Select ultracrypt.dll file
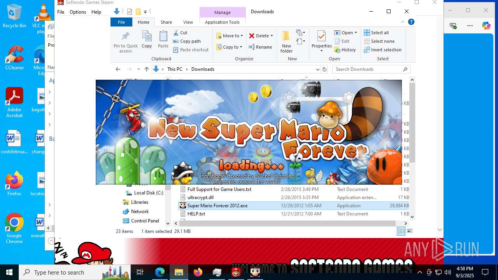The width and height of the screenshot is (498, 280). click(294, 198)
